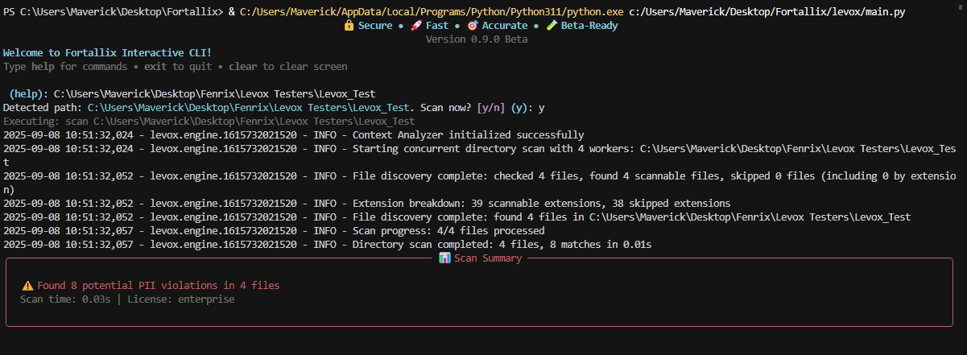Click the python.exe path in the command line
The height and width of the screenshot is (355, 967).
[x=431, y=12]
